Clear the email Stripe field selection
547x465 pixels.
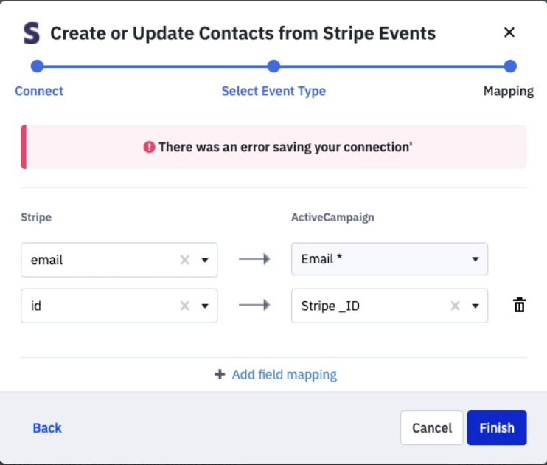pyautogui.click(x=185, y=260)
